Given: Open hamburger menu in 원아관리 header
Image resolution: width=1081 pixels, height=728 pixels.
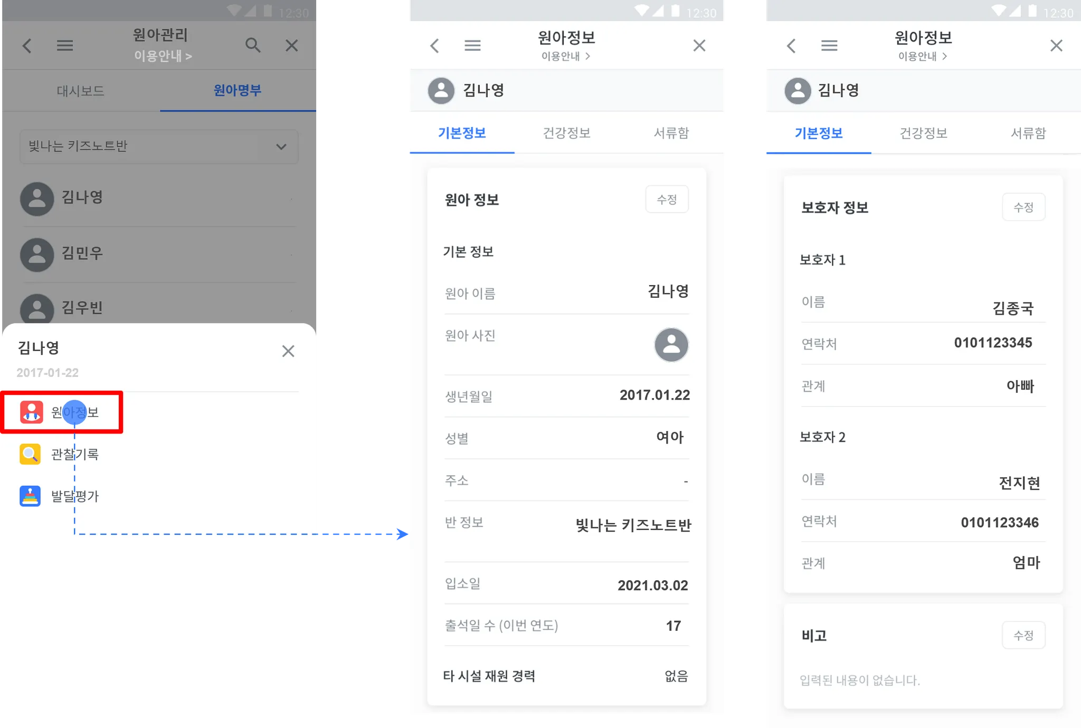Looking at the screenshot, I should [65, 46].
